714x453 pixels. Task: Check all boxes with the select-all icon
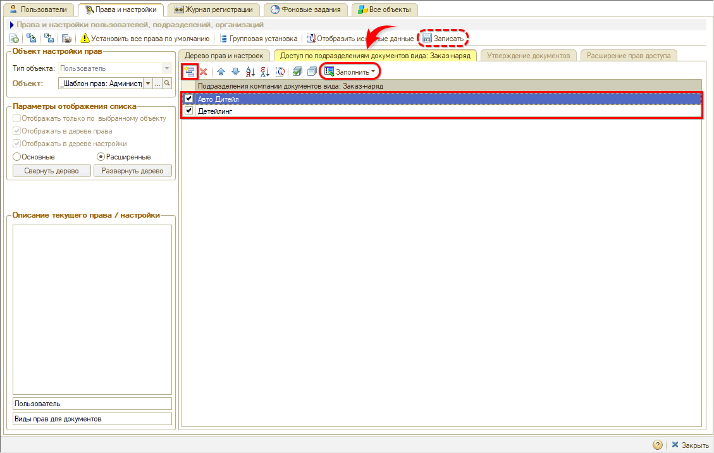pyautogui.click(x=297, y=72)
